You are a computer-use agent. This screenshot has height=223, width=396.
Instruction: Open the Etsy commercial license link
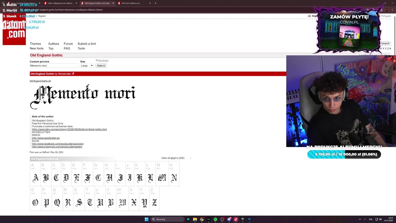pos(69,129)
